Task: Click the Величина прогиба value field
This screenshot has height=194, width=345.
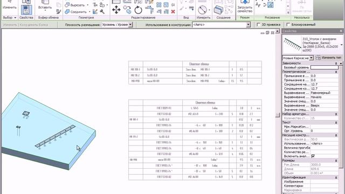Action: (x=325, y=148)
